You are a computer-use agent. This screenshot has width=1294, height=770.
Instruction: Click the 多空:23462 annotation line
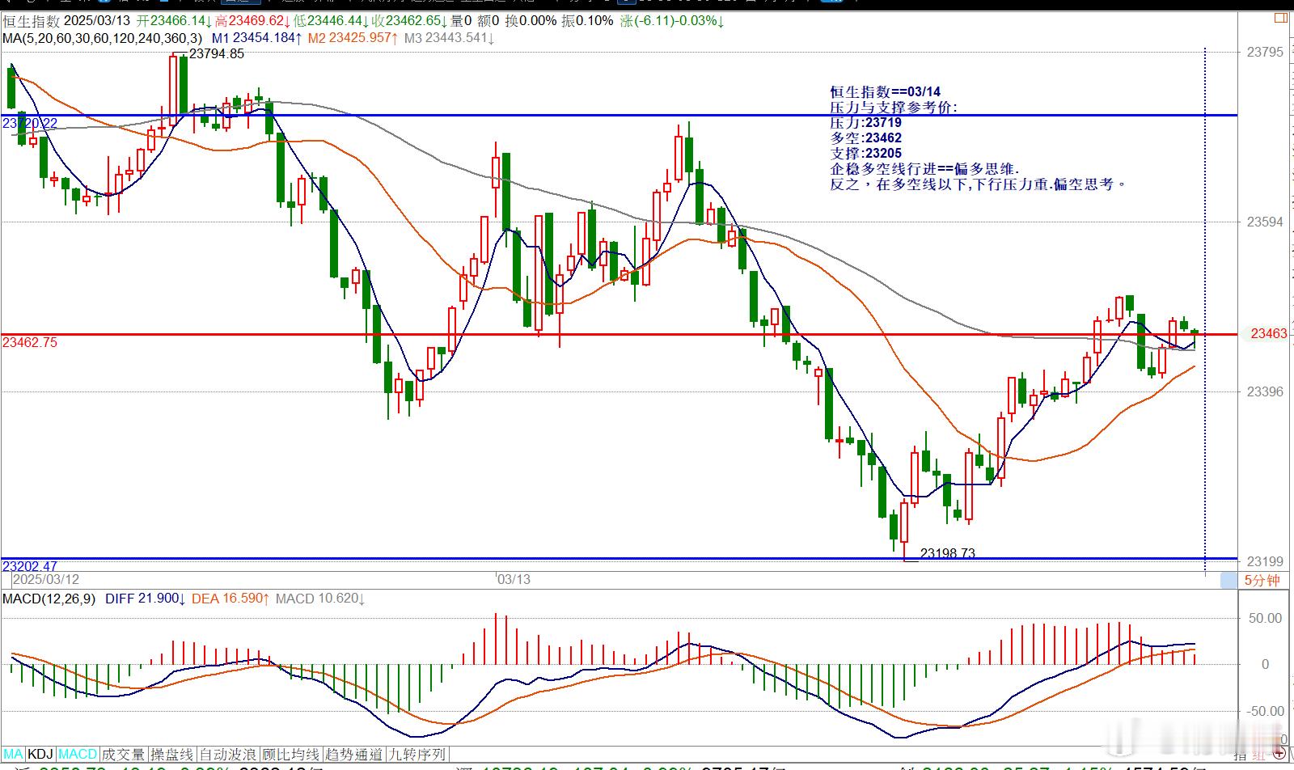click(865, 138)
